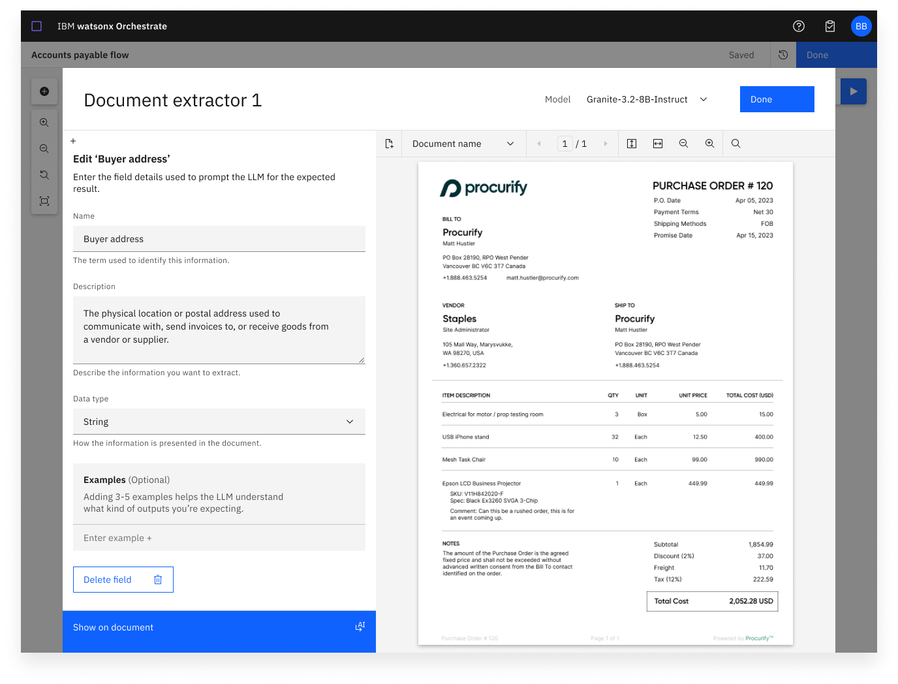Click the trash icon in Delete field
The height and width of the screenshot is (684, 898).
pos(158,580)
